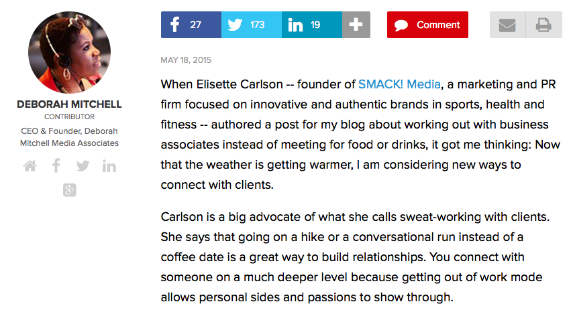Click the CONTRIBUTOR label under author name
Screen dimensions: 573x314
pyautogui.click(x=69, y=116)
